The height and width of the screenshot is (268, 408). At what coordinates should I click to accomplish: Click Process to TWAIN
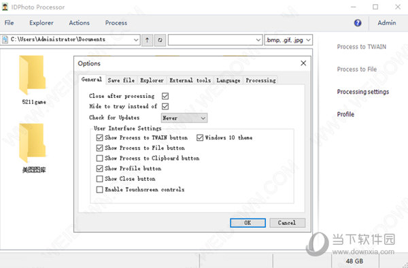pyautogui.click(x=362, y=47)
